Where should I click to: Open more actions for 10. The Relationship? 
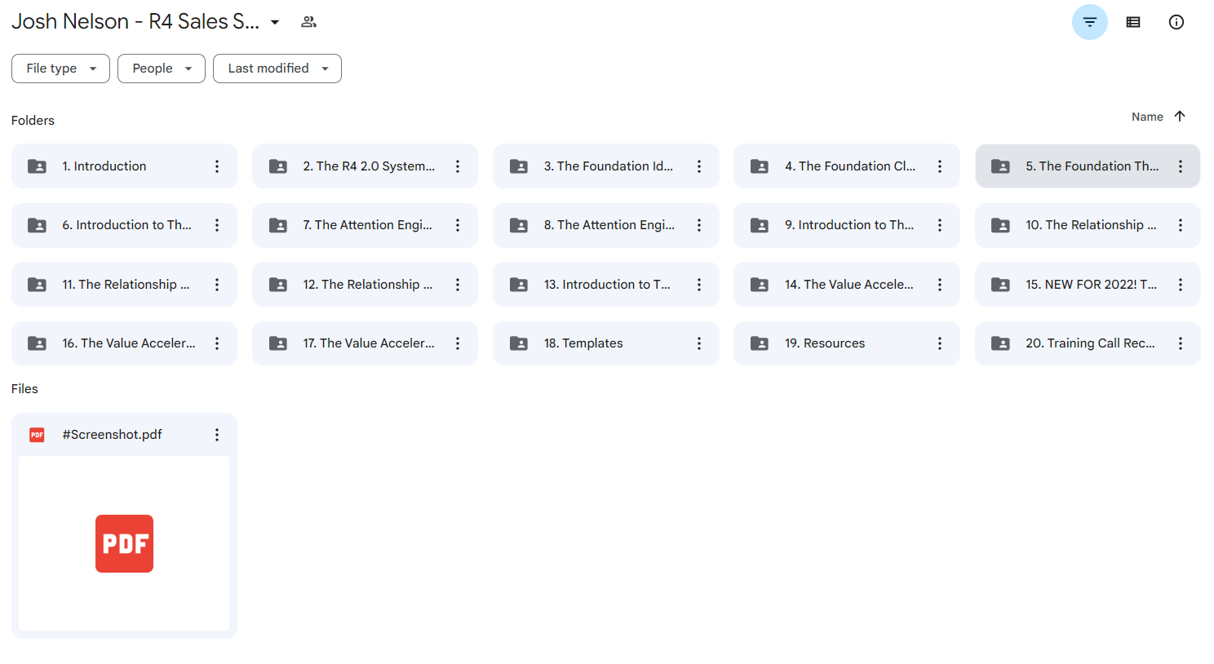pyautogui.click(x=1181, y=225)
